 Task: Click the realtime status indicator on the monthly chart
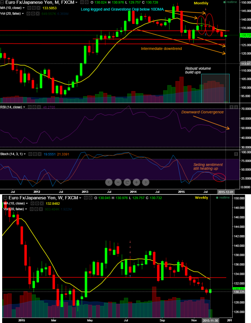tap(230, 2)
